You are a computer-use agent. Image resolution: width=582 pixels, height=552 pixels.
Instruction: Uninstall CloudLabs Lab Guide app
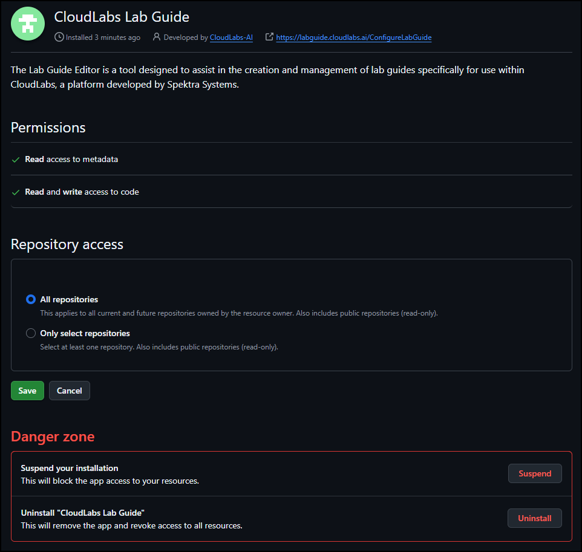pyautogui.click(x=535, y=518)
